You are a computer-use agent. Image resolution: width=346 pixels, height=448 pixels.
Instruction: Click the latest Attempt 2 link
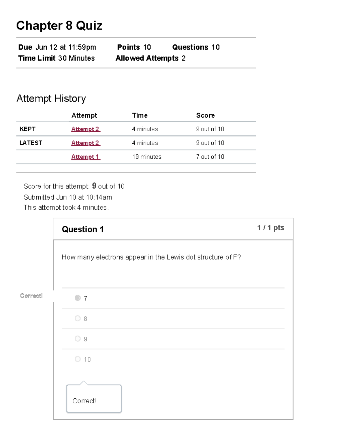(85, 143)
